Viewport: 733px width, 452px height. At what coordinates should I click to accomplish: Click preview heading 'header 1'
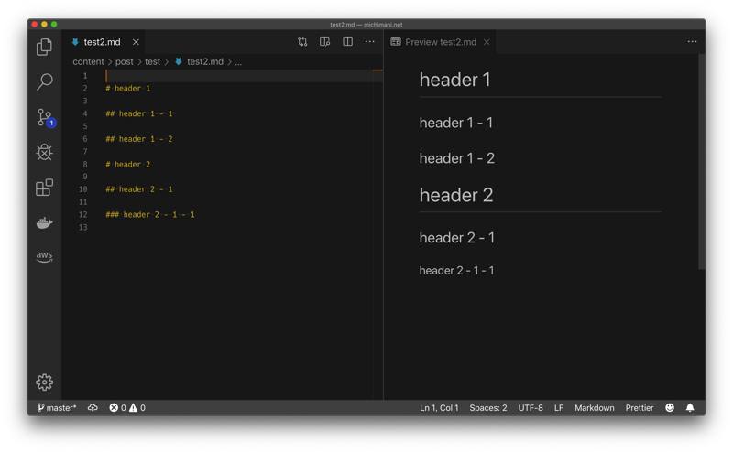(454, 80)
